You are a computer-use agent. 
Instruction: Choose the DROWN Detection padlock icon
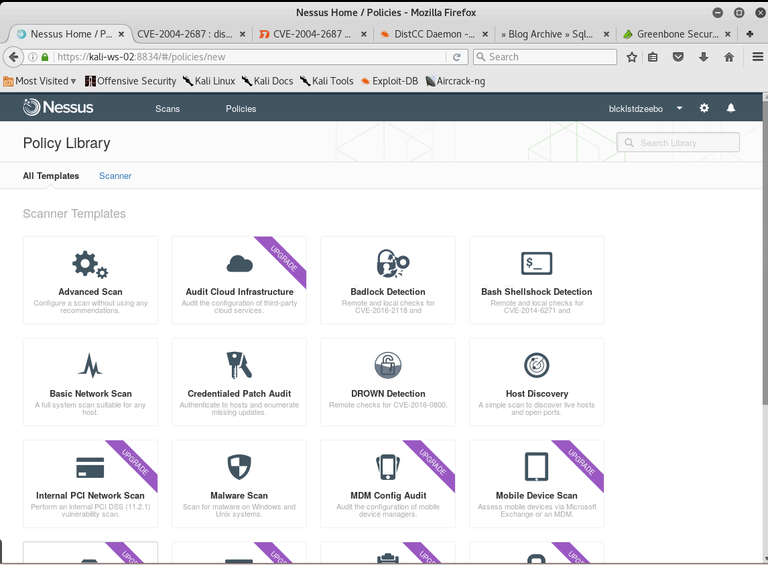(388, 365)
